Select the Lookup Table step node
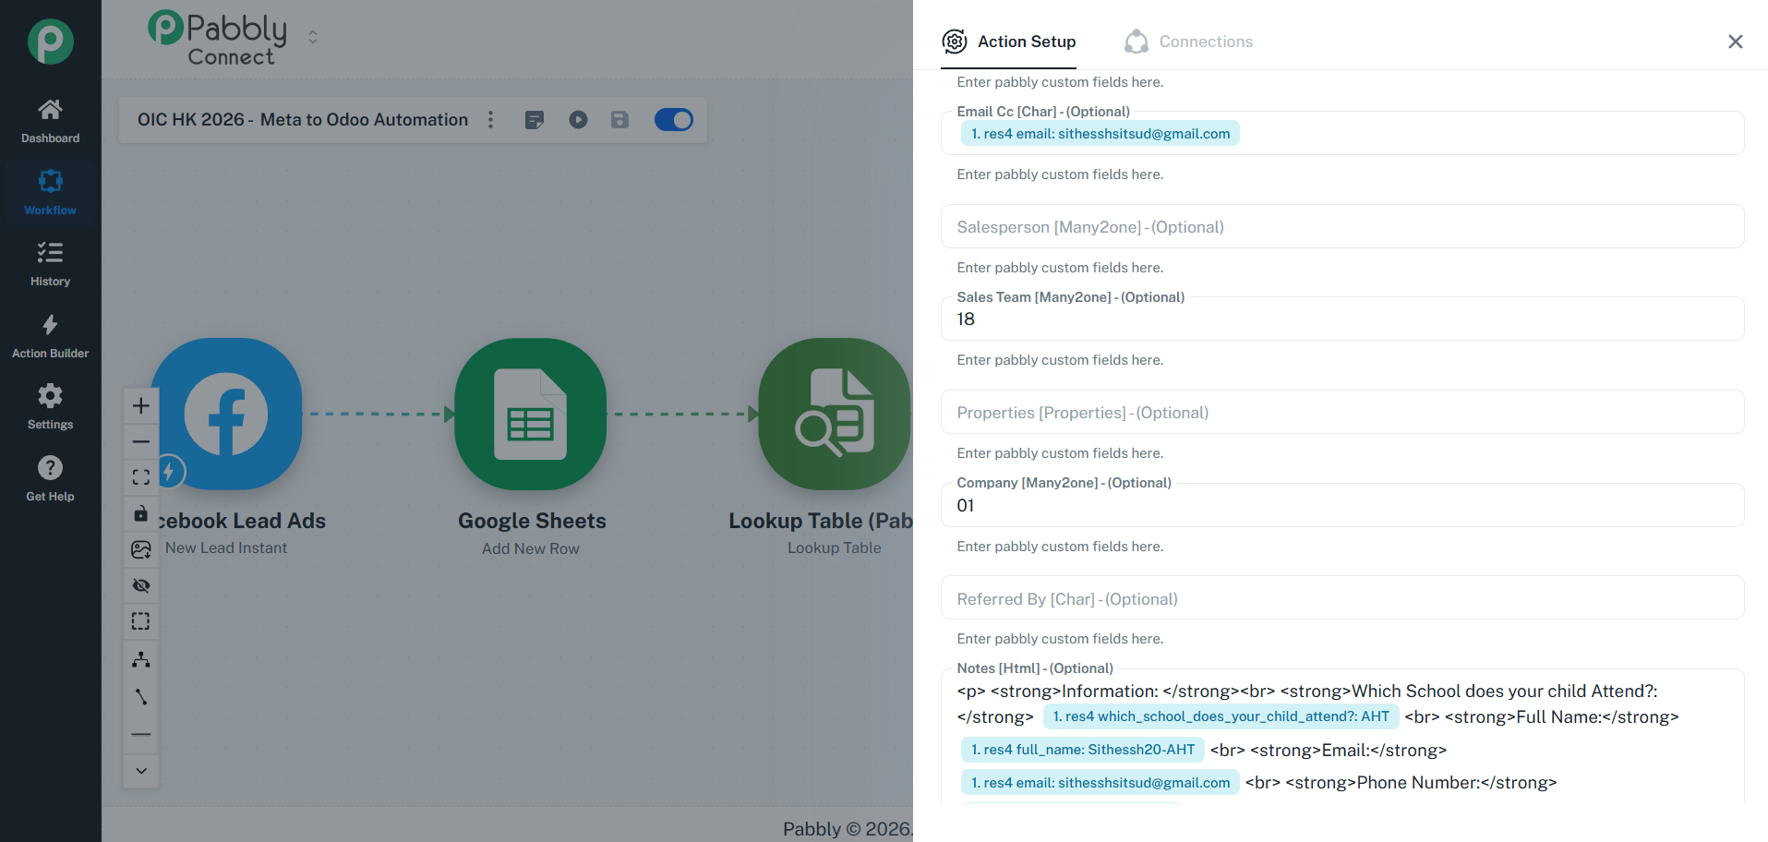This screenshot has width=1768, height=842. point(835,414)
